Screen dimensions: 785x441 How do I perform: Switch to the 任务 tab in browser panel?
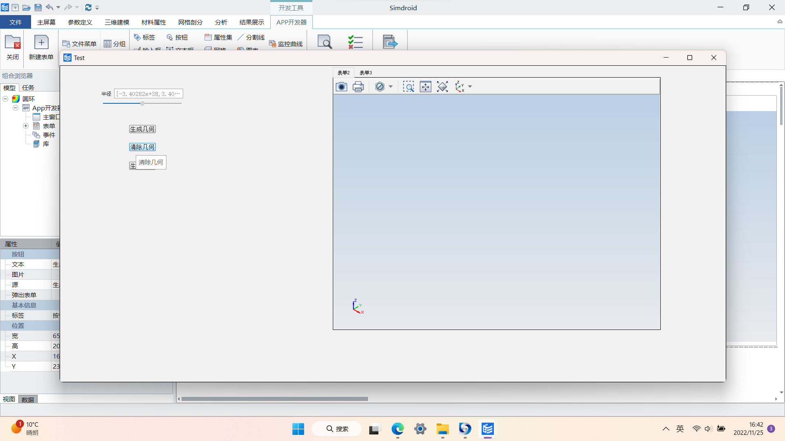pos(28,87)
